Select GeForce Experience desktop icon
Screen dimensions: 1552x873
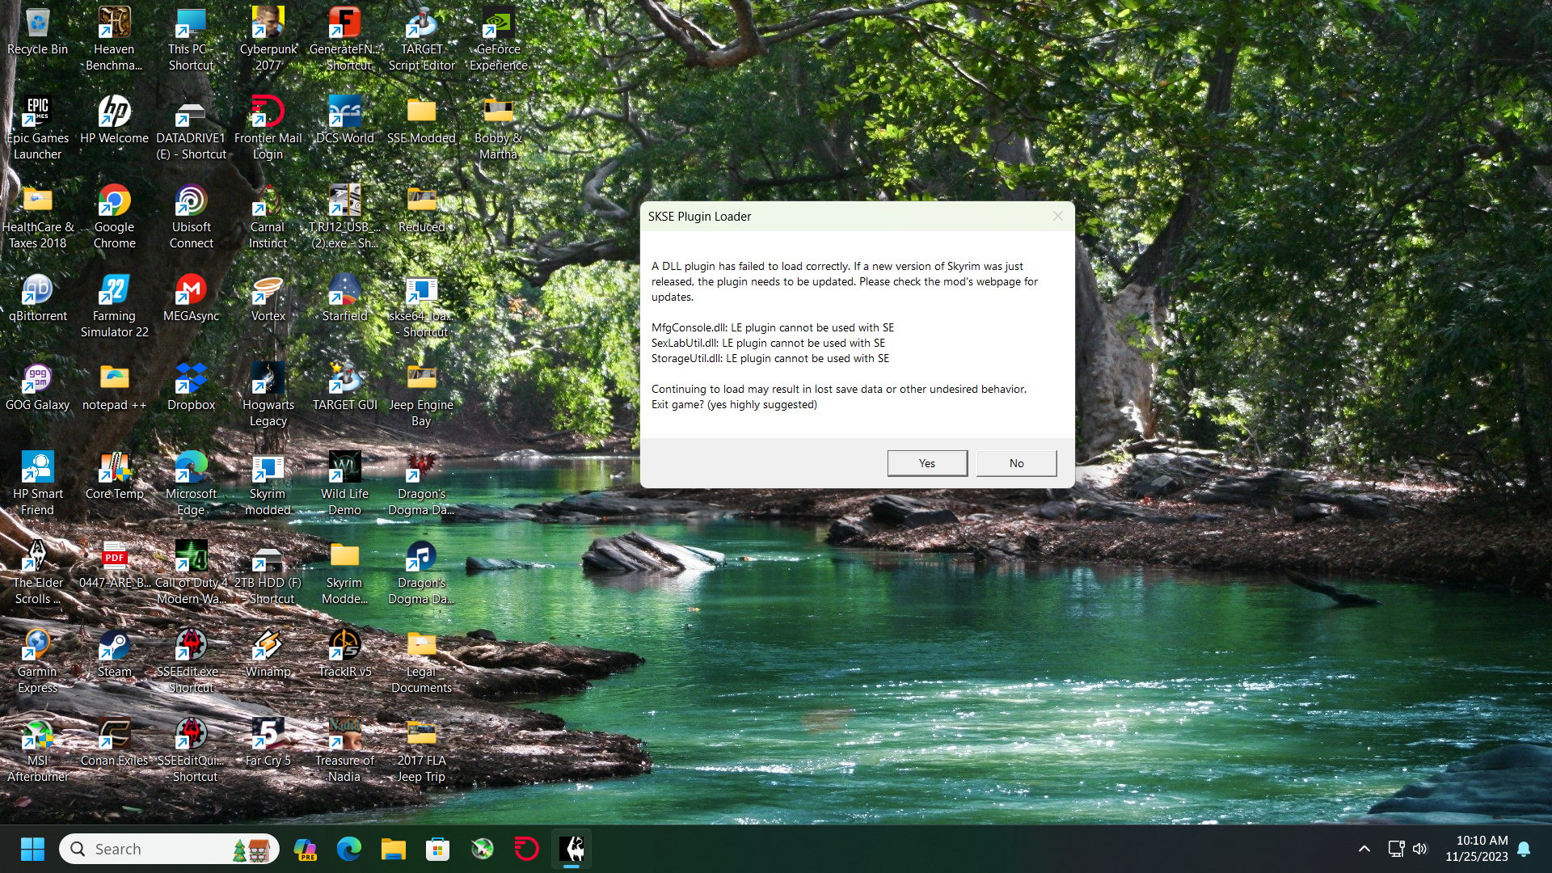498,39
